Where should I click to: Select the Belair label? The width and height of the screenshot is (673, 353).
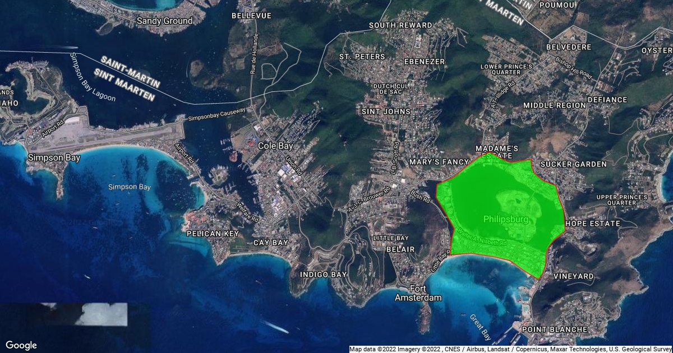[400, 249]
